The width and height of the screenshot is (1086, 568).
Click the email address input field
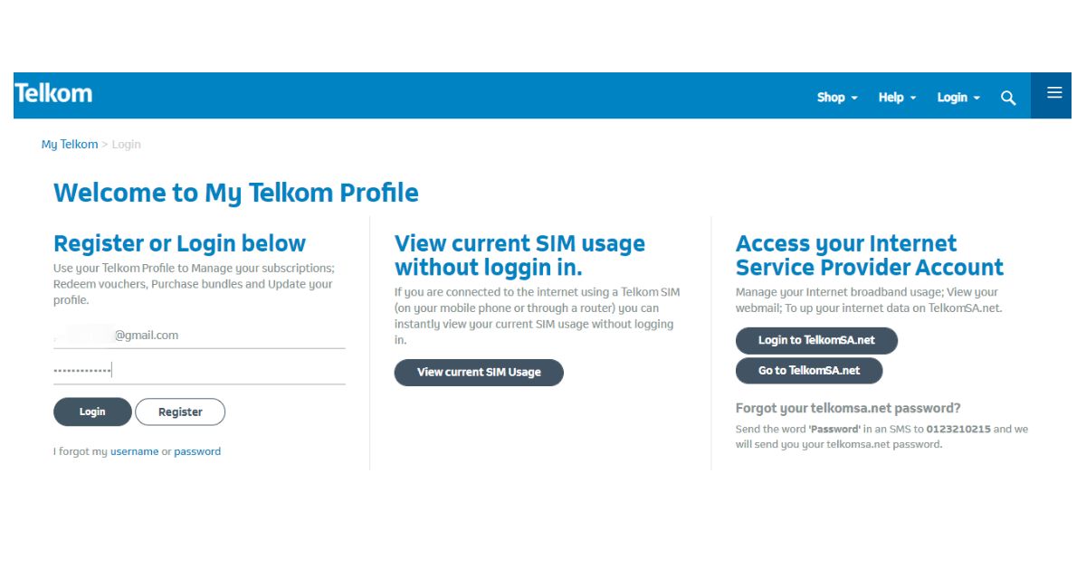[199, 334]
